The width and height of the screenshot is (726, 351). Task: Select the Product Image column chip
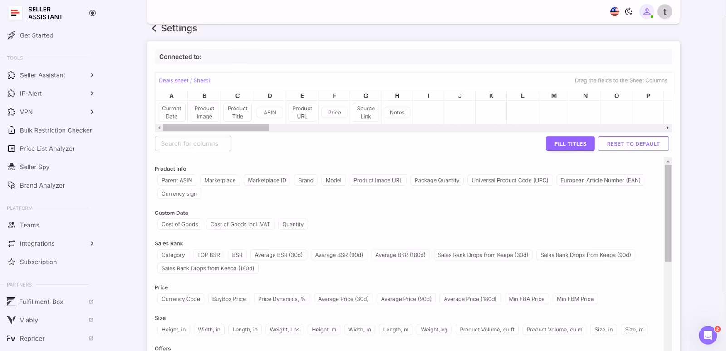pyautogui.click(x=204, y=113)
